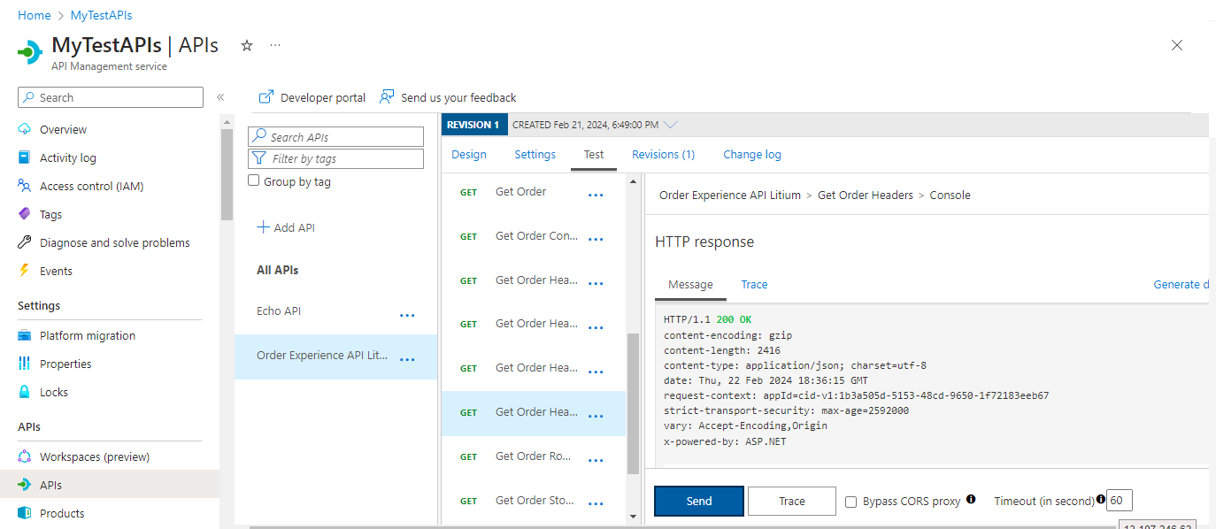The image size is (1216, 529).
Task: Click the Activity log icon in the sidebar
Action: coord(25,157)
